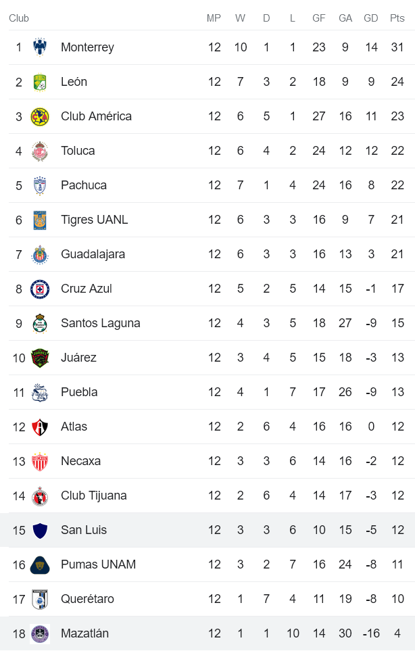Click the Guadalajara club crest icon
The width and height of the screenshot is (415, 651).
pyautogui.click(x=40, y=254)
